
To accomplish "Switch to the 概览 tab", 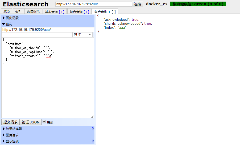I will 7,12.
